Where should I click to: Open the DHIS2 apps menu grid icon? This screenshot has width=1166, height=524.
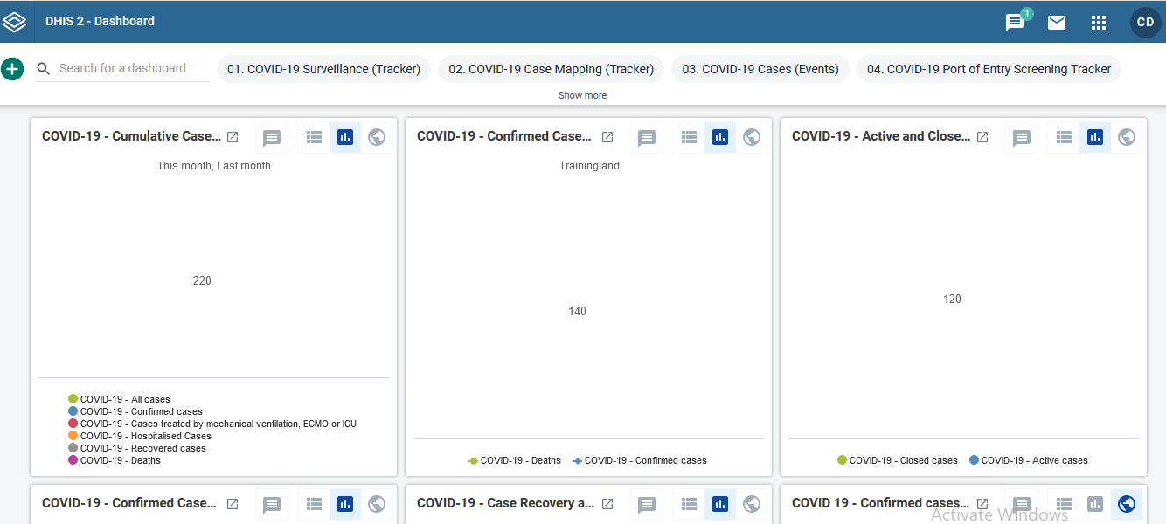pos(1099,22)
